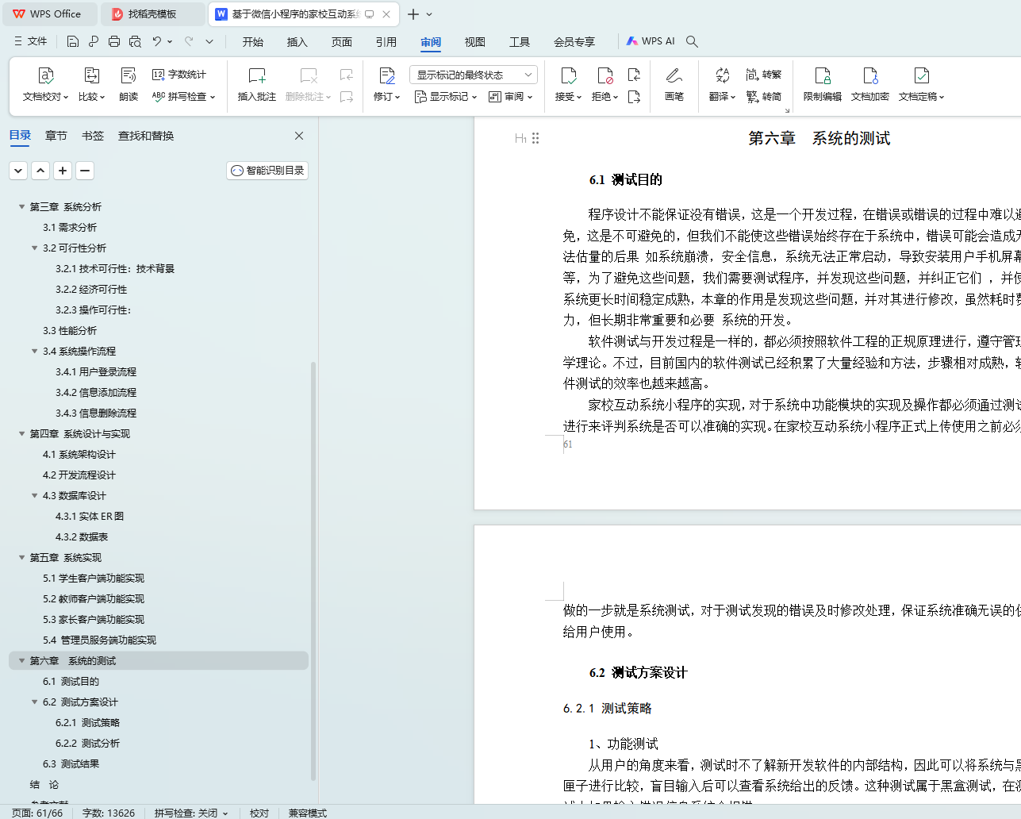This screenshot has width=1021, height=819.
Task: Click the Save icon in quick access bar
Action: tap(73, 41)
